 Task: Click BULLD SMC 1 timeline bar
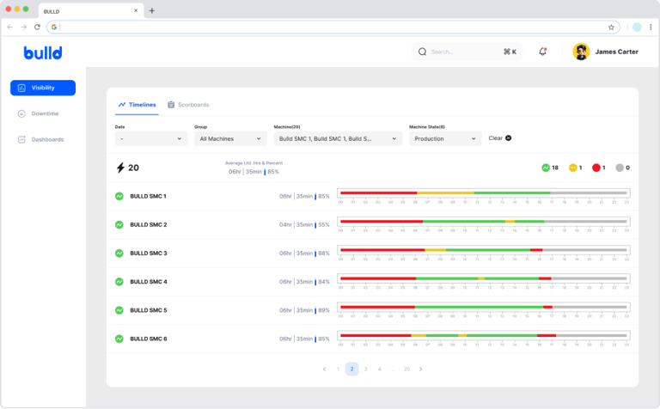484,193
